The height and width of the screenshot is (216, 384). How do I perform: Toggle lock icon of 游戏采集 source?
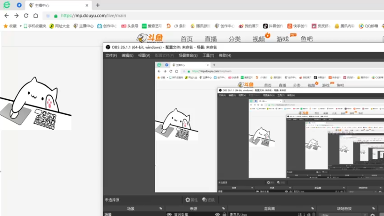pyautogui.click(x=224, y=214)
